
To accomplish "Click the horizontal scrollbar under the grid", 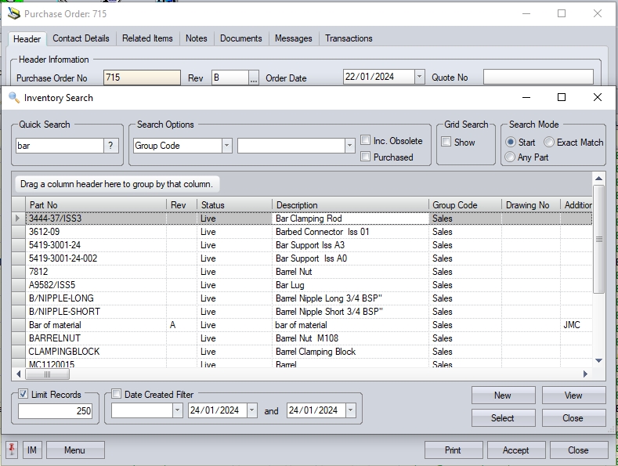I will (313, 374).
